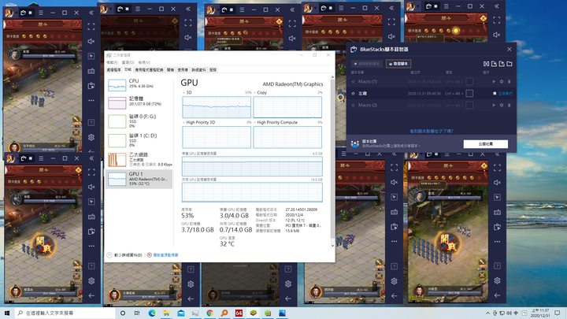
Task: Mute sound in bottom-left BlueStacks window sidebar
Action: click(x=91, y=187)
